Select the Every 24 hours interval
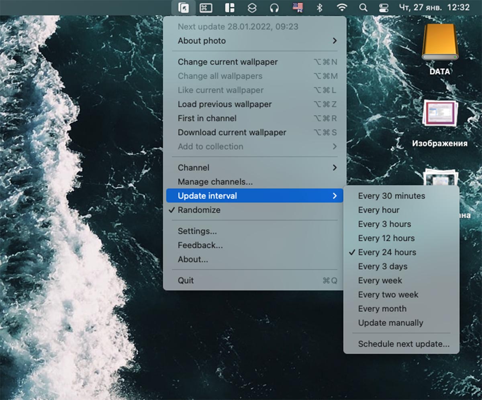This screenshot has width=482, height=400. (387, 252)
